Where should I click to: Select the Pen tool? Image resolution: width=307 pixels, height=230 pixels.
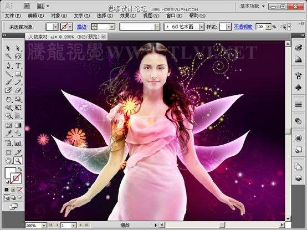tap(8, 65)
